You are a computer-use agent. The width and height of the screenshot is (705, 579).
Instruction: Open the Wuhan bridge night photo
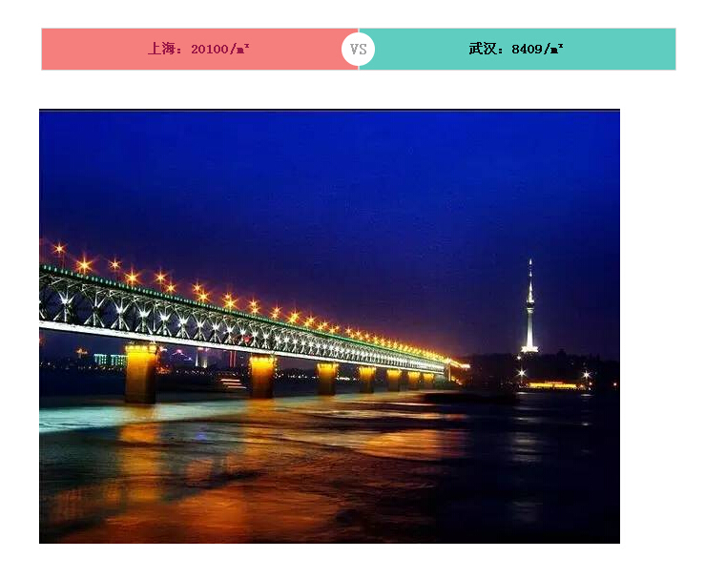click(329, 326)
